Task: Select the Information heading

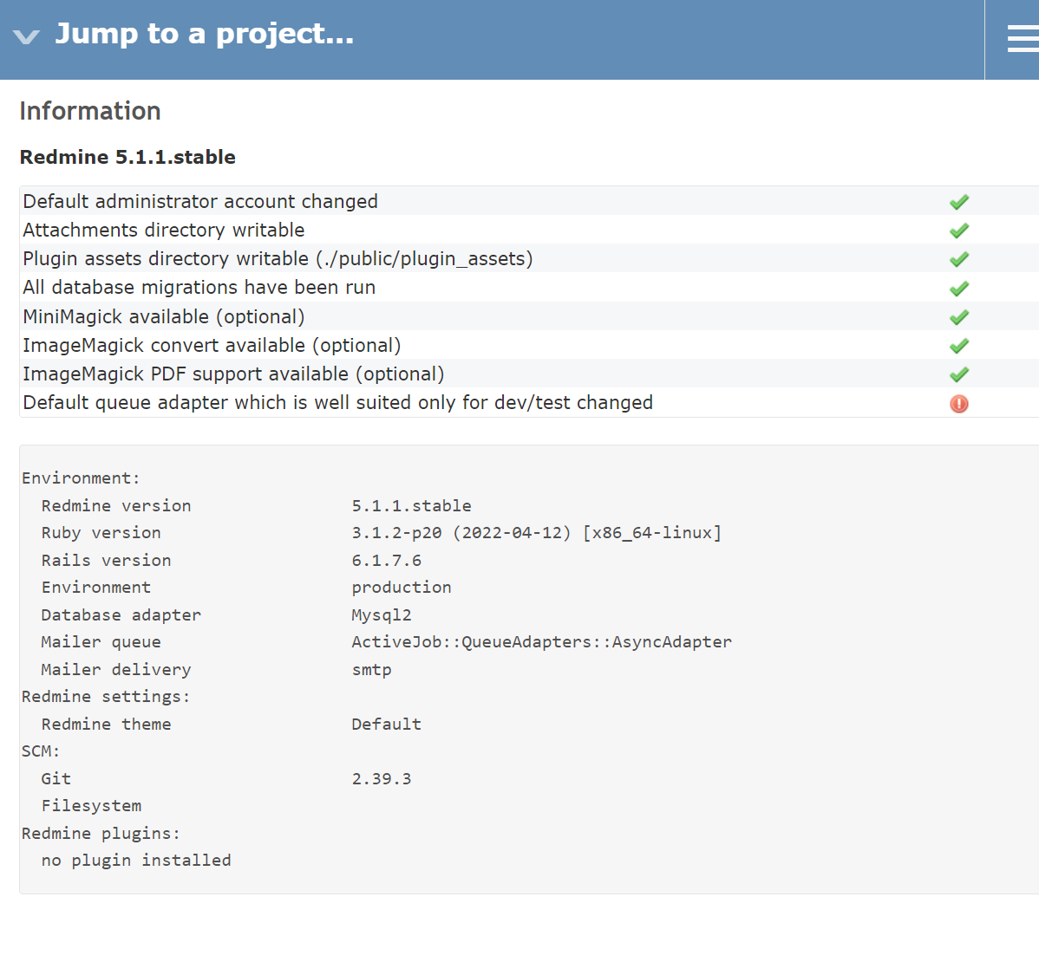Action: coord(90,111)
